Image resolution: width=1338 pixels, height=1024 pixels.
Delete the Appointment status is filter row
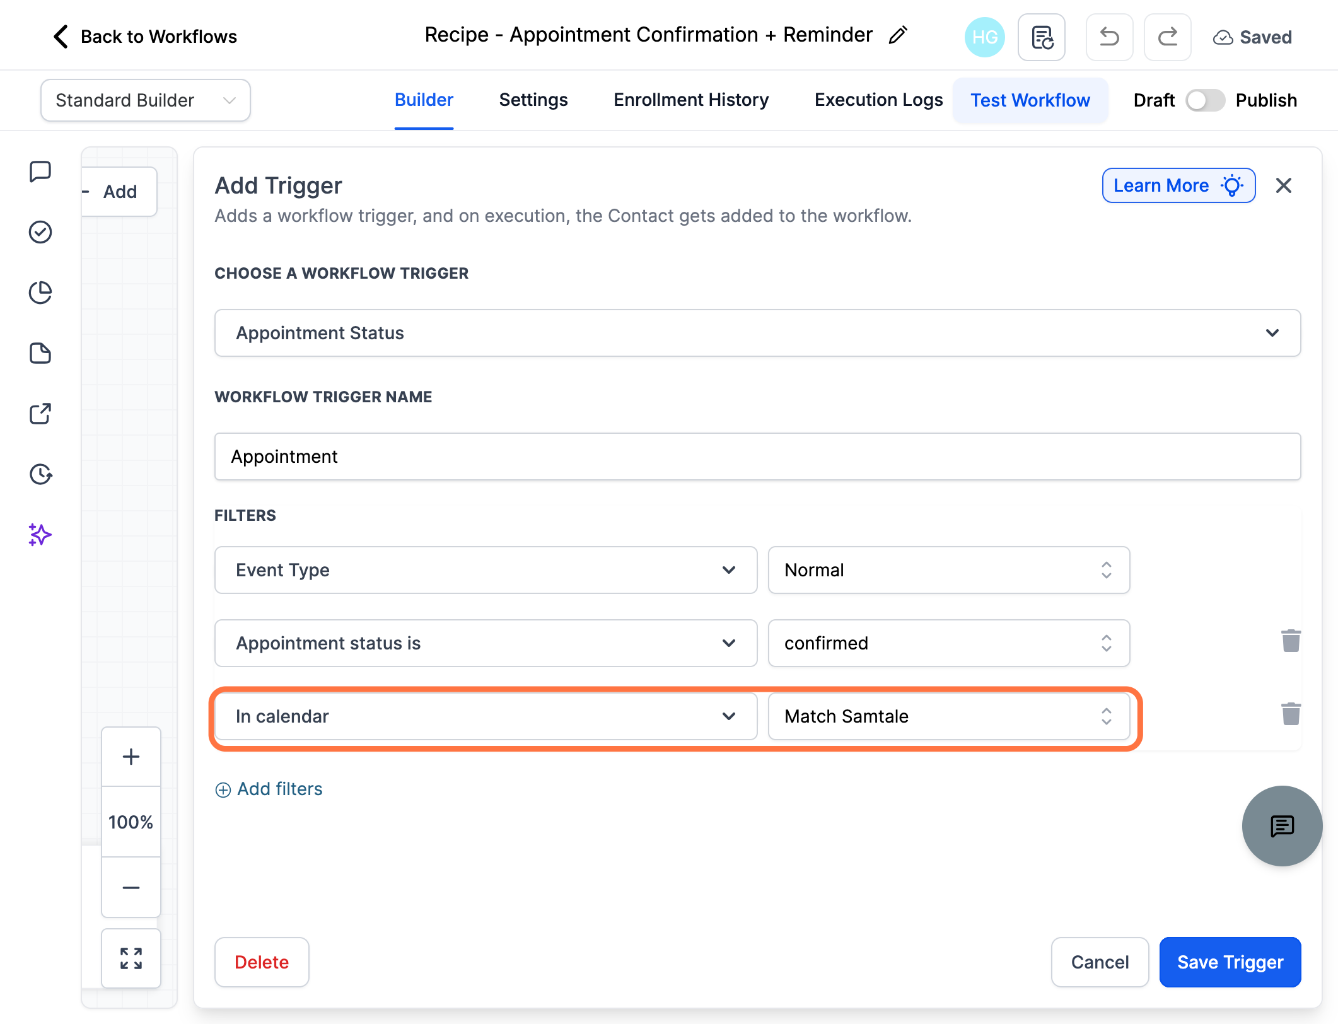1291,641
